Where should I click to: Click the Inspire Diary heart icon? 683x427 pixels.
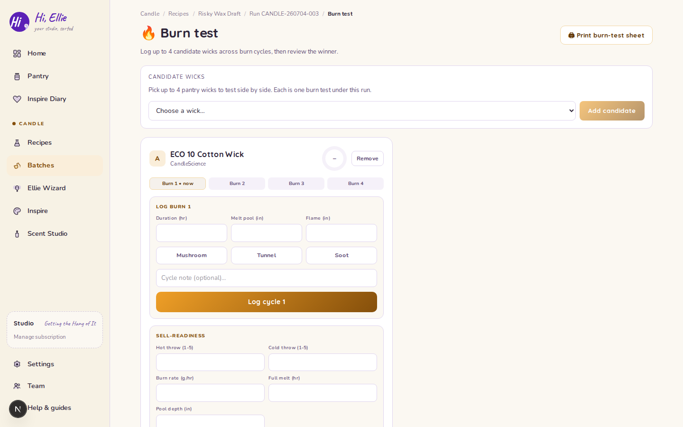[17, 99]
